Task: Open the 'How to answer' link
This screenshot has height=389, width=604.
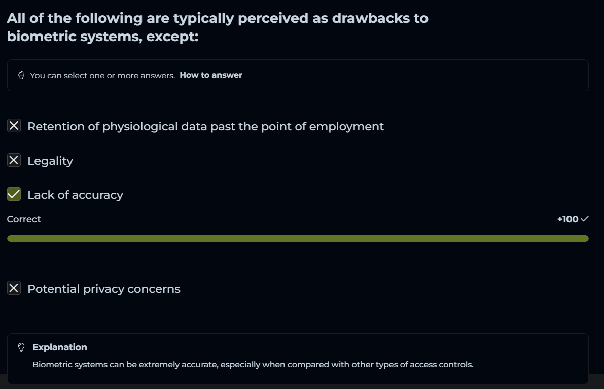Action: tap(211, 75)
